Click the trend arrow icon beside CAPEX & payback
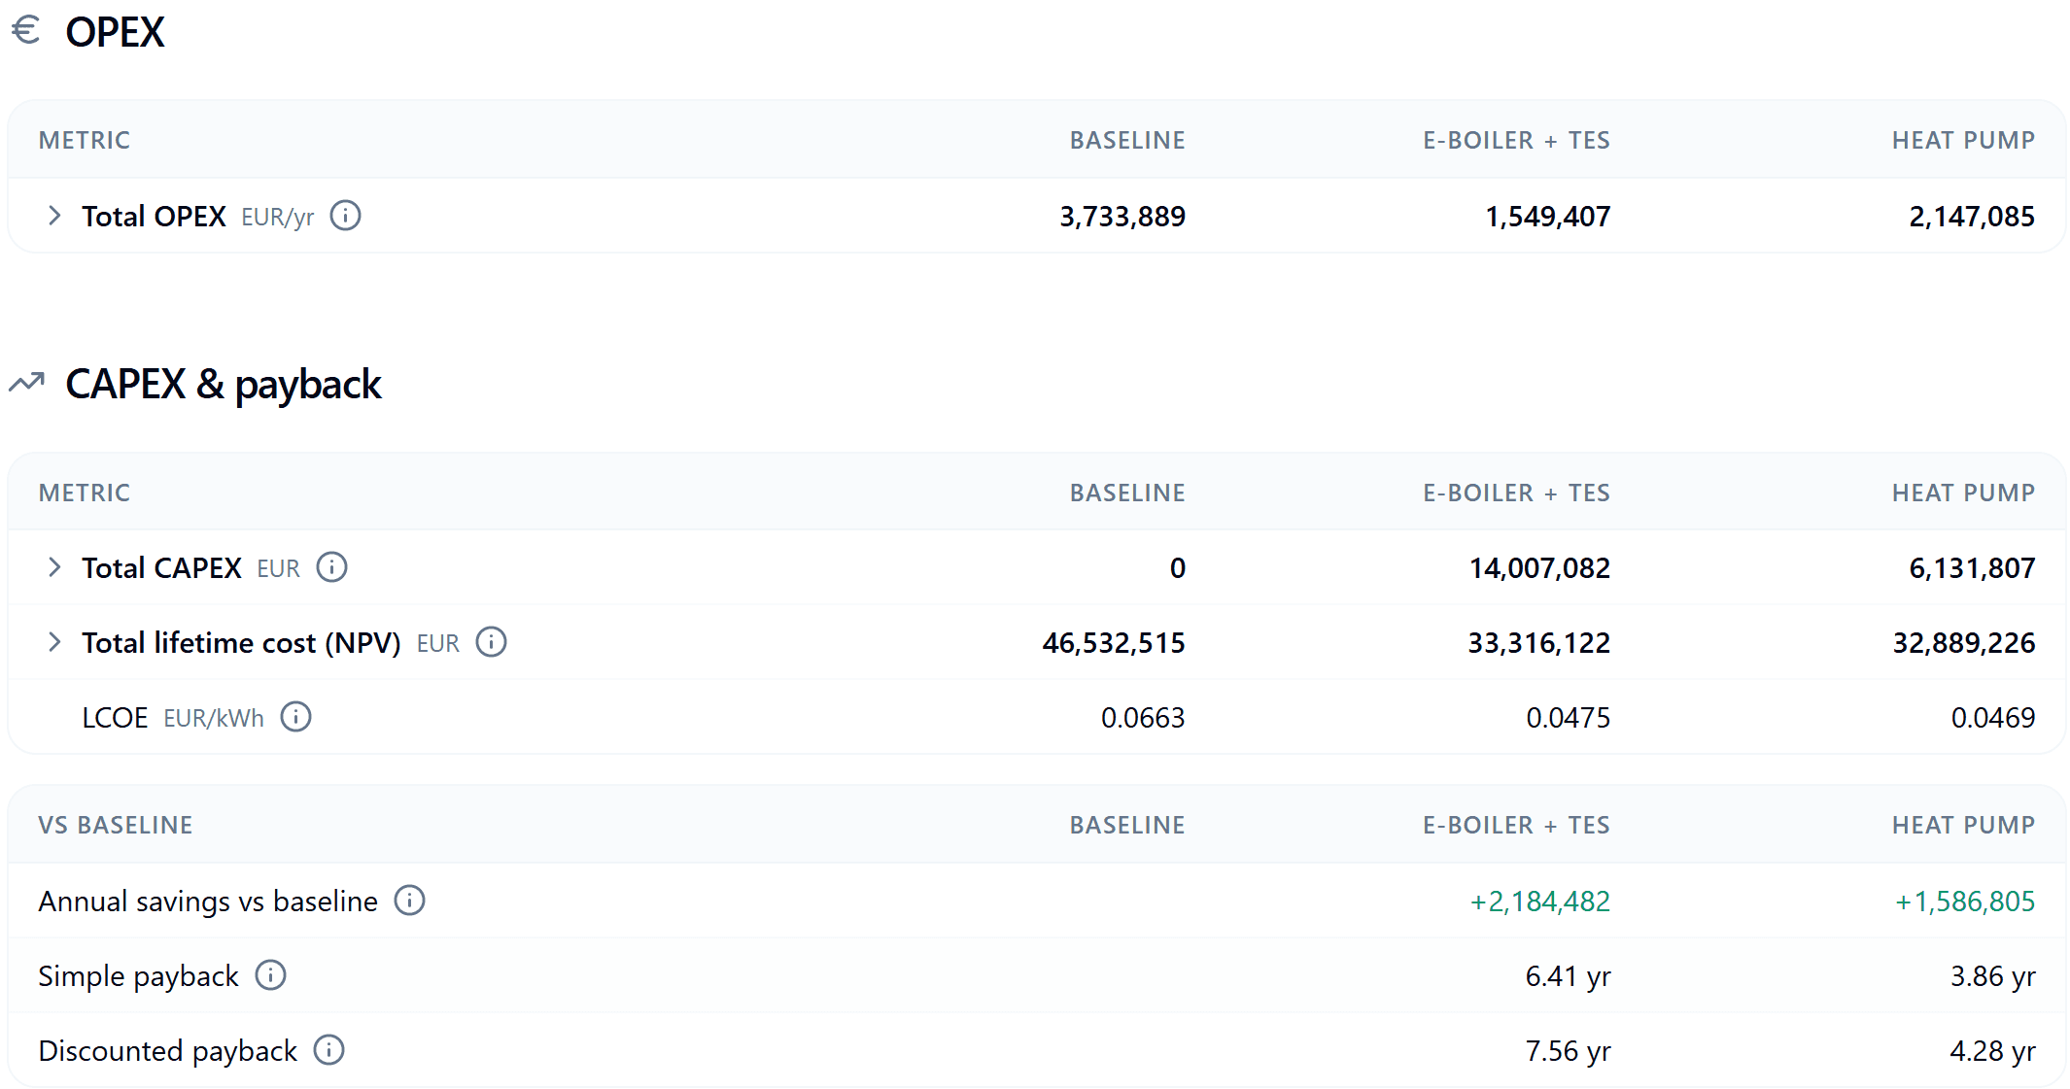2070x1089 pixels. click(26, 383)
